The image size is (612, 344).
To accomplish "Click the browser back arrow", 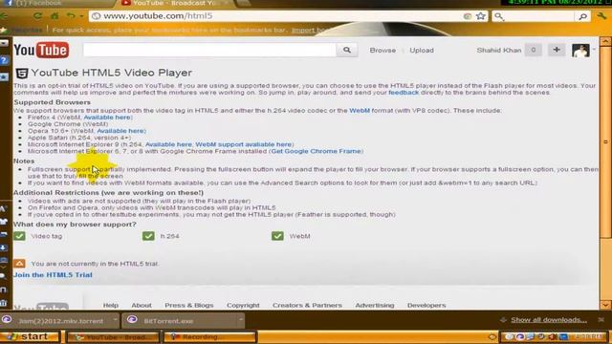I will [x=4, y=16].
